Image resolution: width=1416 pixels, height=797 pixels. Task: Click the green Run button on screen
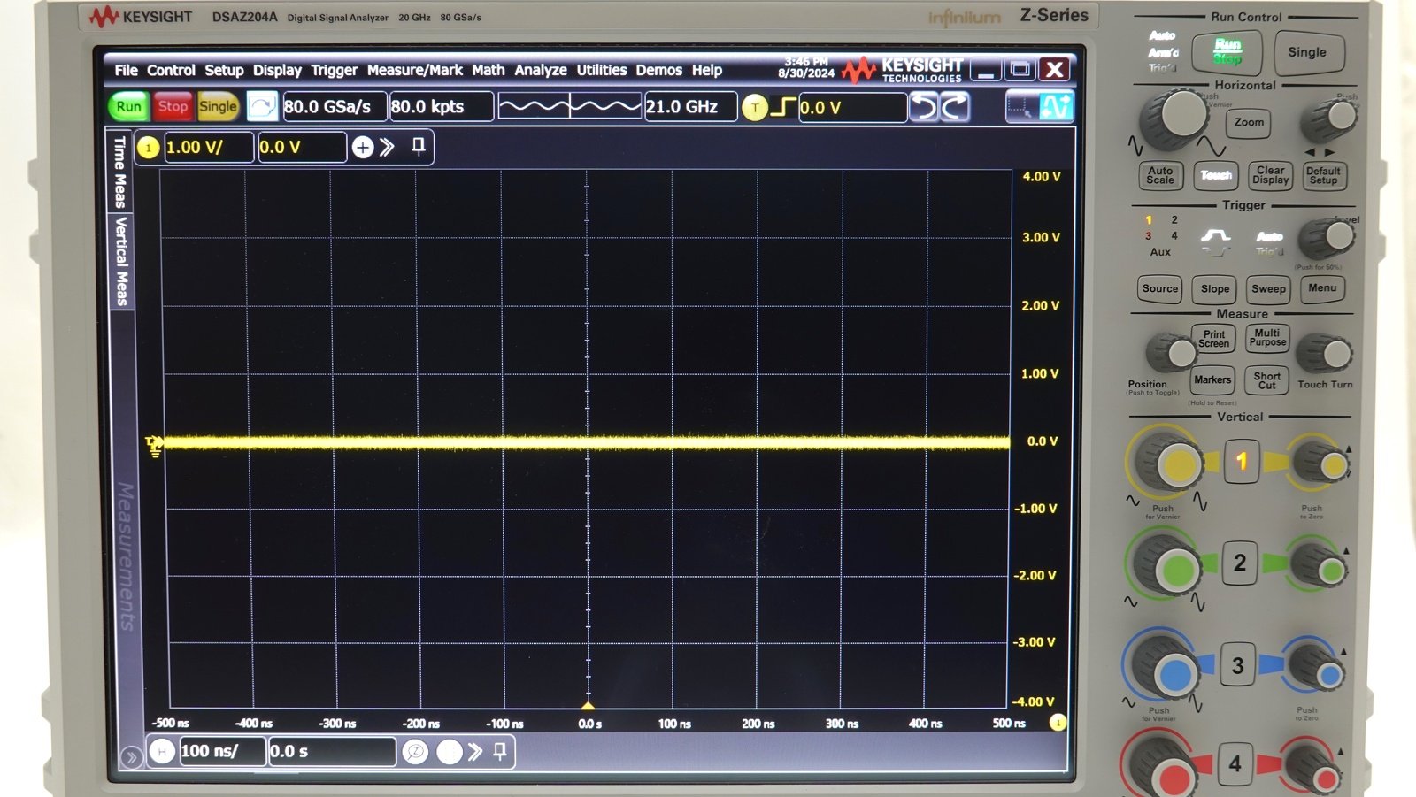pyautogui.click(x=129, y=106)
